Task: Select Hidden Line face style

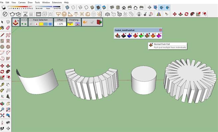Action: tap(86, 7)
